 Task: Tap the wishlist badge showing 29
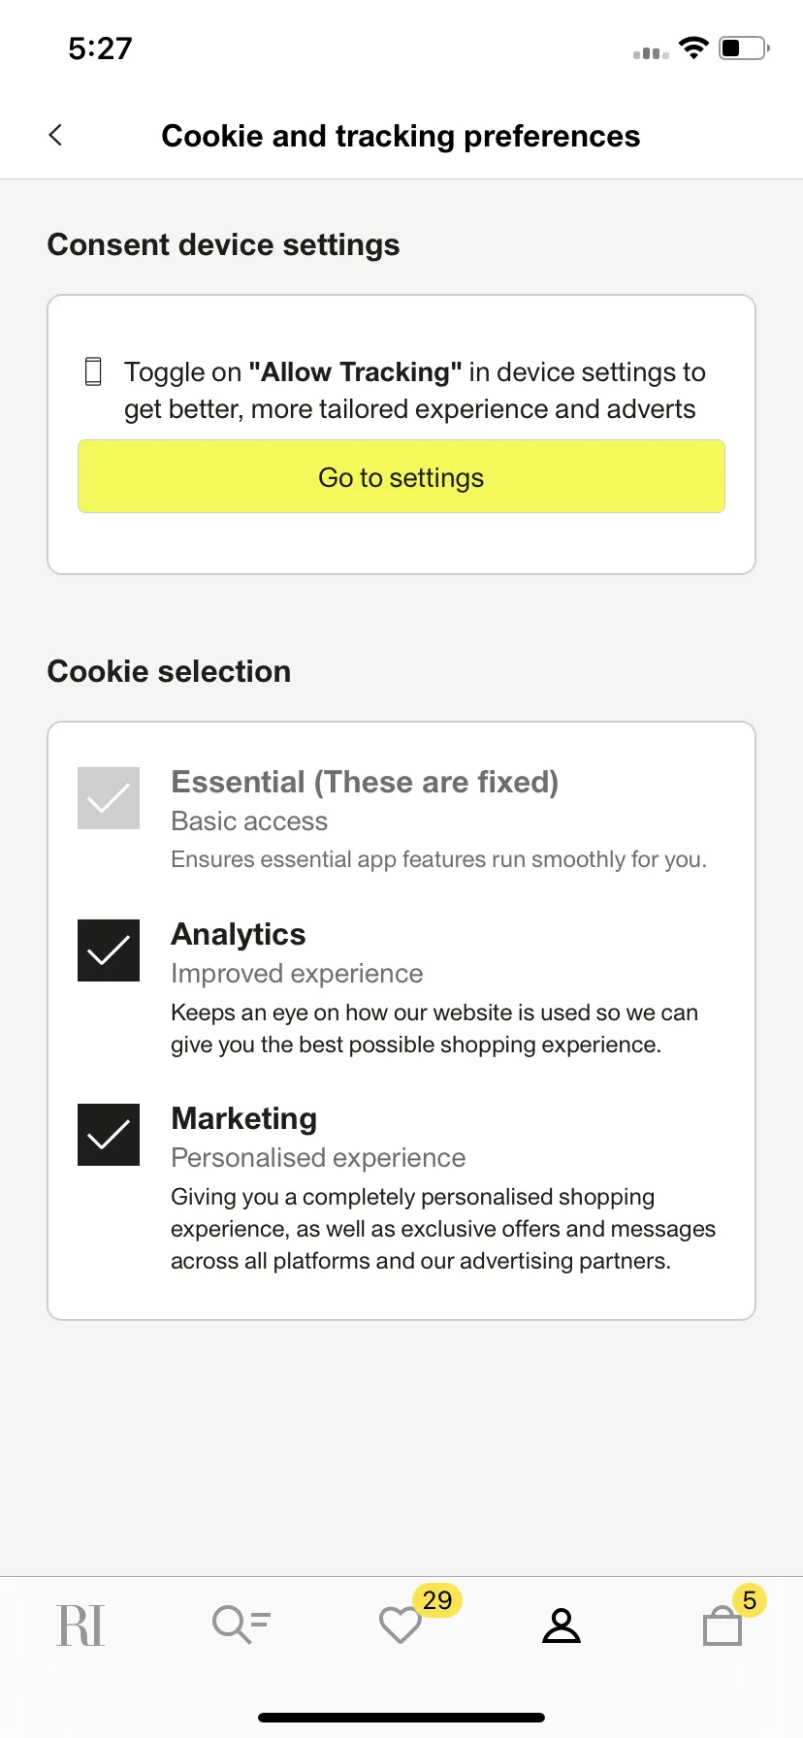click(x=437, y=1600)
